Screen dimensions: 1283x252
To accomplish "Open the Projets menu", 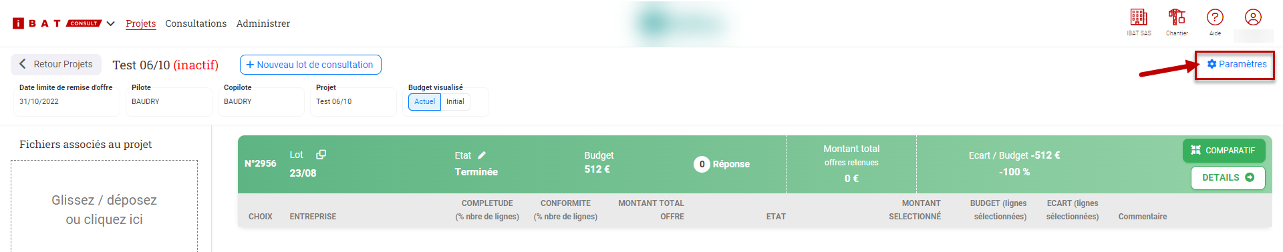I will 141,23.
